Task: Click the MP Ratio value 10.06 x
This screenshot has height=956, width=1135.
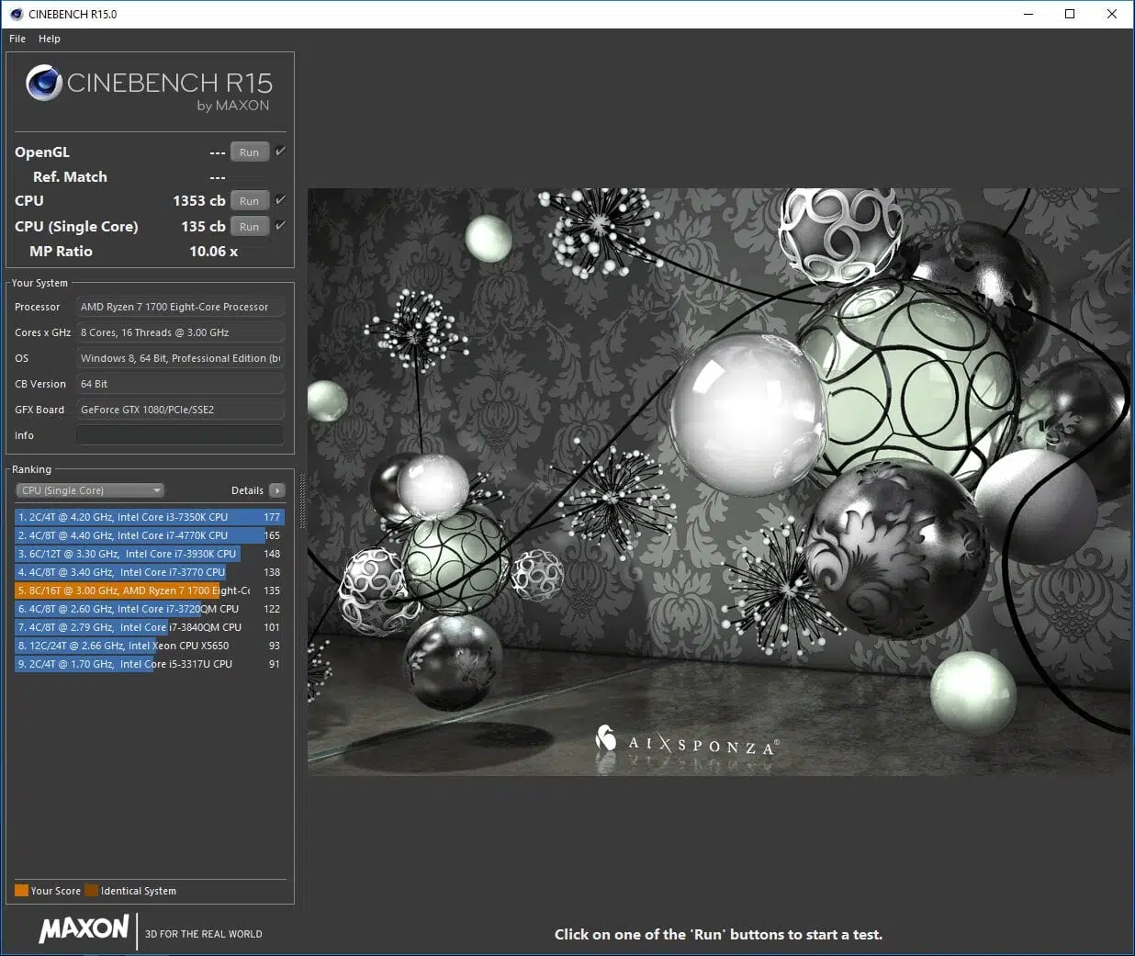Action: pos(213,251)
